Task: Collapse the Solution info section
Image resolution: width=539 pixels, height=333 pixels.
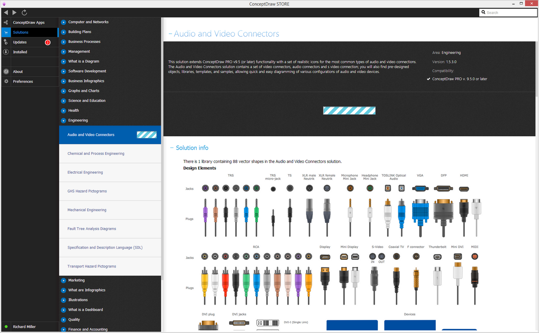Action: pos(171,148)
